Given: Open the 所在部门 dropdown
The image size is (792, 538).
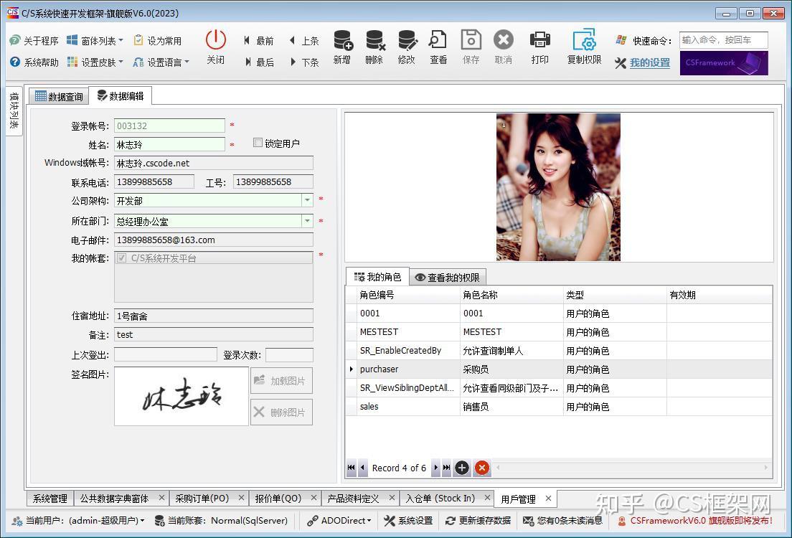Looking at the screenshot, I should point(308,219).
